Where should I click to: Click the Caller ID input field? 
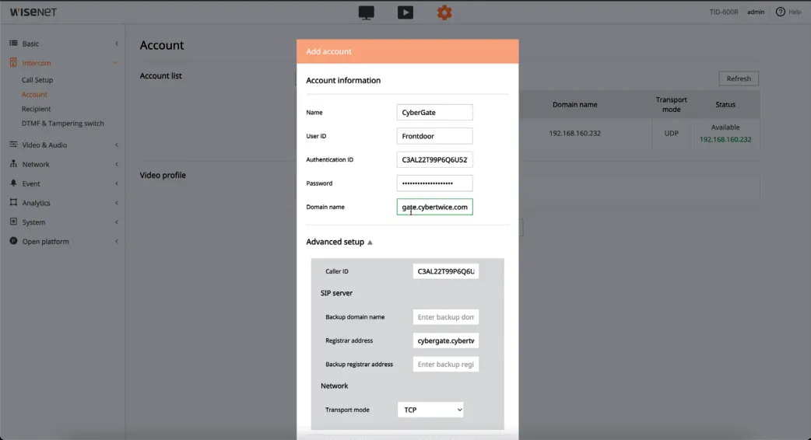pos(446,271)
